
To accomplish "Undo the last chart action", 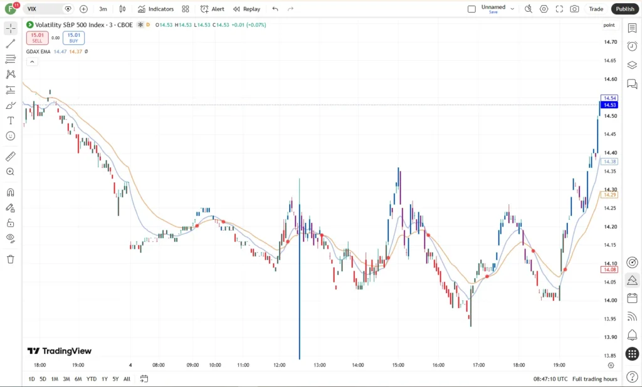I will point(275,9).
